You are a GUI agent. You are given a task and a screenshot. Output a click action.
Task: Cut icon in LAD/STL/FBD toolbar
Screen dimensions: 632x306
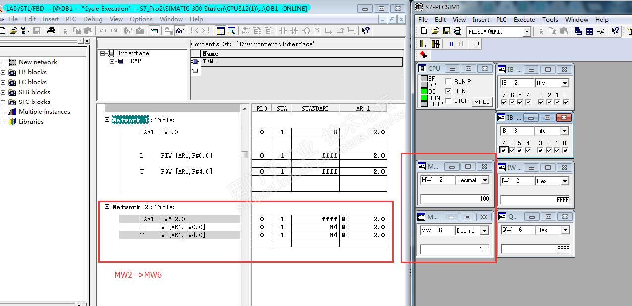pyautogui.click(x=65, y=31)
